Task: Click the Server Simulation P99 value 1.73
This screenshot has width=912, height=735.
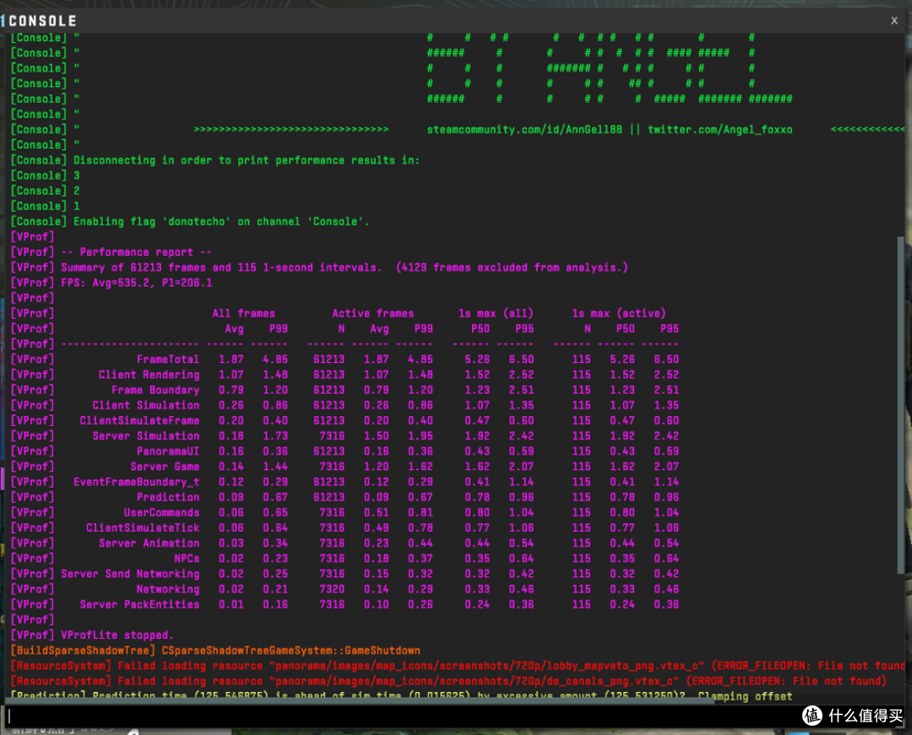Action: [275, 436]
